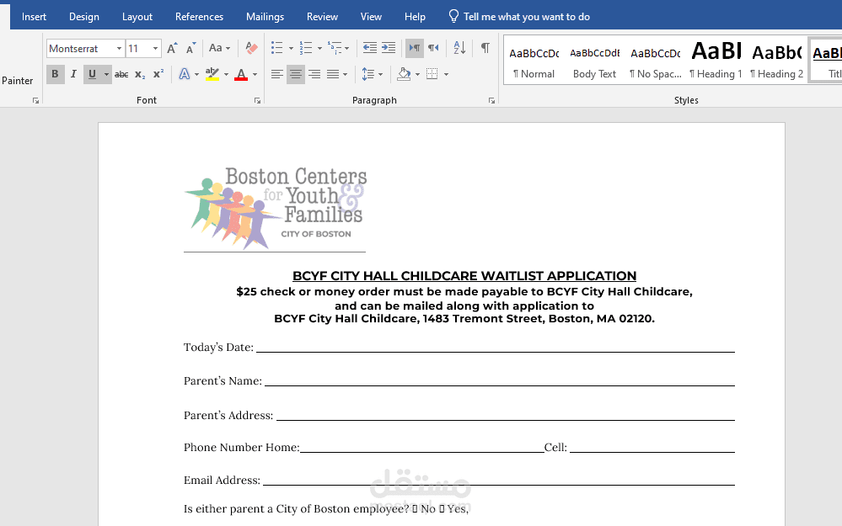Open Paragraph dialog launcher
This screenshot has width=842, height=526.
[491, 100]
